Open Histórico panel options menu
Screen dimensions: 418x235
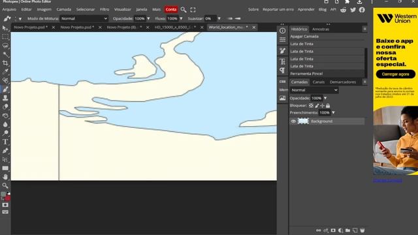point(364,29)
